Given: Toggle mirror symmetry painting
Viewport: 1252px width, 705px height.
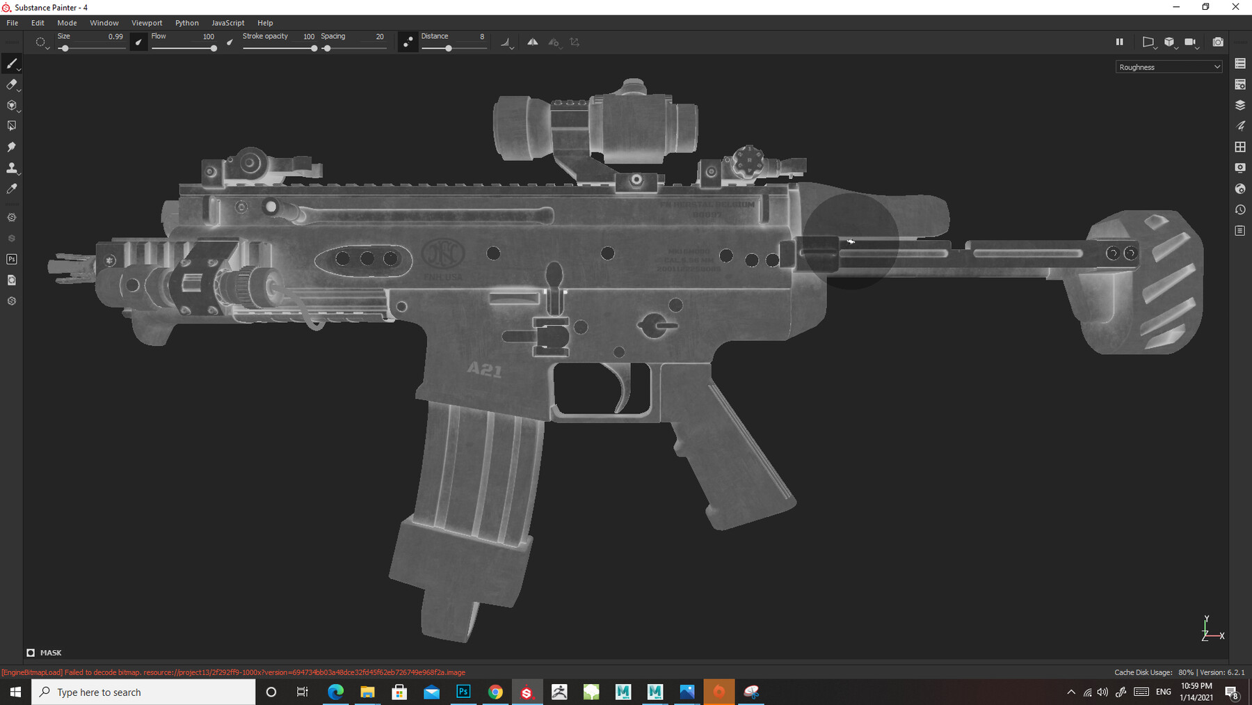Looking at the screenshot, I should (x=533, y=42).
